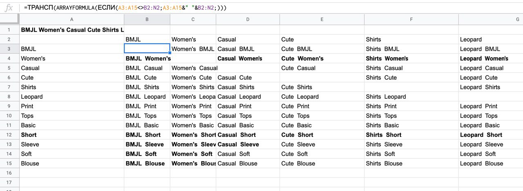Select row 3 header
The width and height of the screenshot is (523, 191).
click(9, 49)
